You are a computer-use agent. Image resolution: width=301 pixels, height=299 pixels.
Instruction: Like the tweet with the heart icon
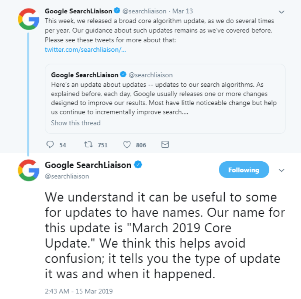pyautogui.click(x=127, y=145)
